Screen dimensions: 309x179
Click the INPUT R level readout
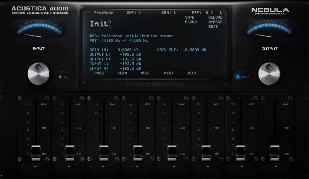[115, 69]
